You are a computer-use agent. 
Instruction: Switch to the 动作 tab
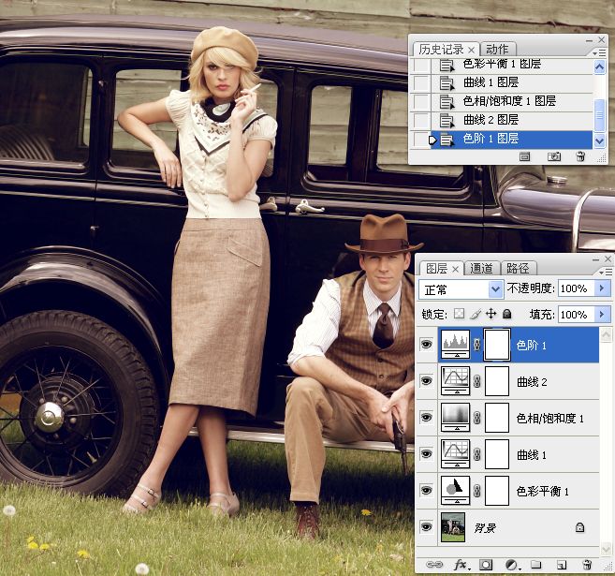click(x=497, y=50)
